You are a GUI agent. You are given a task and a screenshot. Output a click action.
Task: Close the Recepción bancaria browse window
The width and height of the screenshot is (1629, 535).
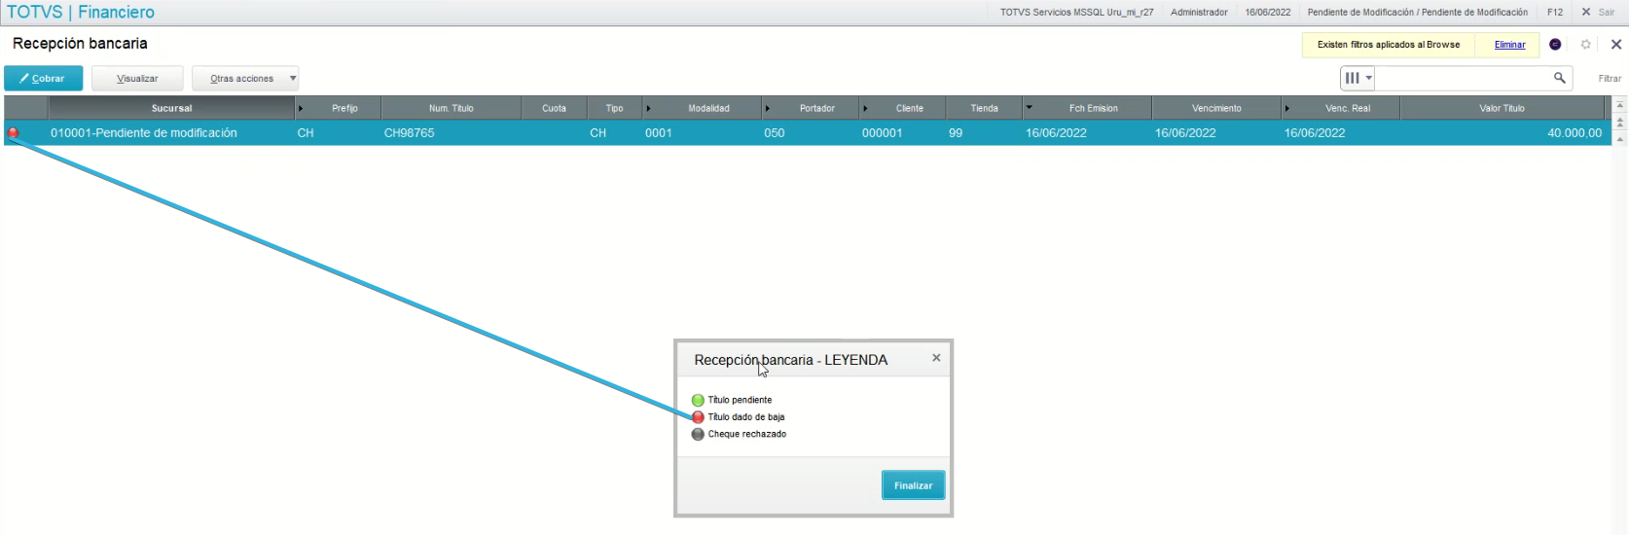coord(1615,45)
